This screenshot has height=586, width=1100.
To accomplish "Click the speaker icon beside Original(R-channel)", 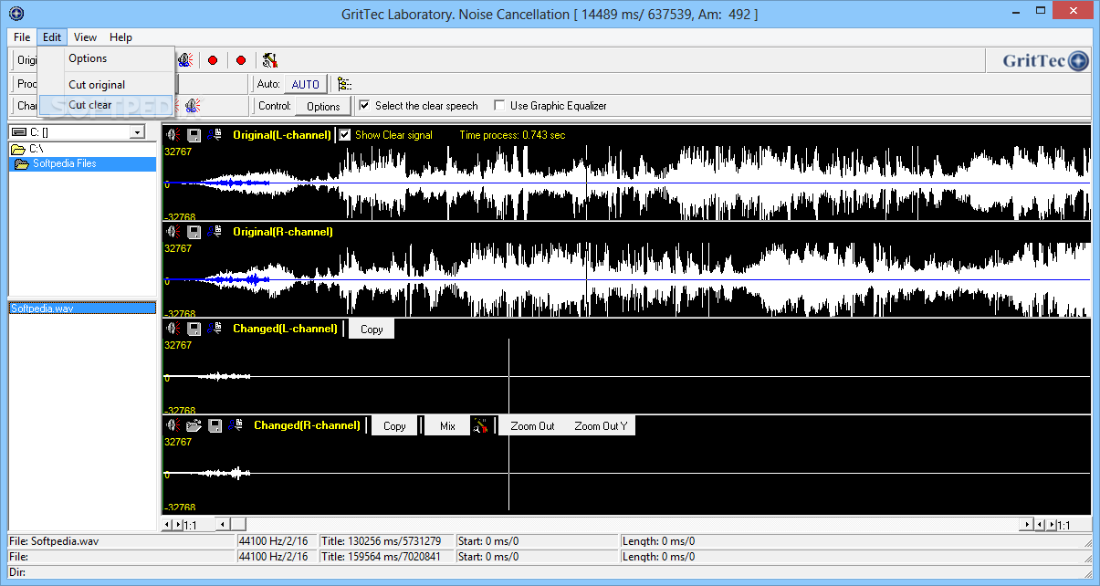I will 172,232.
